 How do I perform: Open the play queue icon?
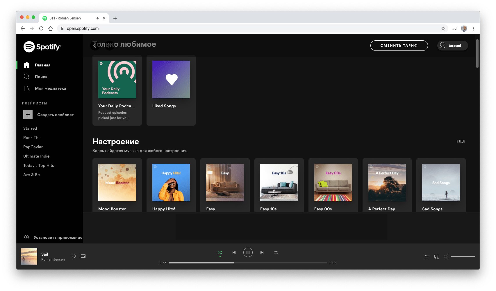click(427, 256)
